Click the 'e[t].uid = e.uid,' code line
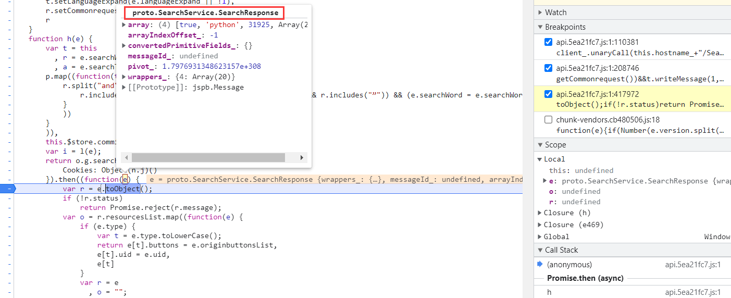 (x=133, y=254)
